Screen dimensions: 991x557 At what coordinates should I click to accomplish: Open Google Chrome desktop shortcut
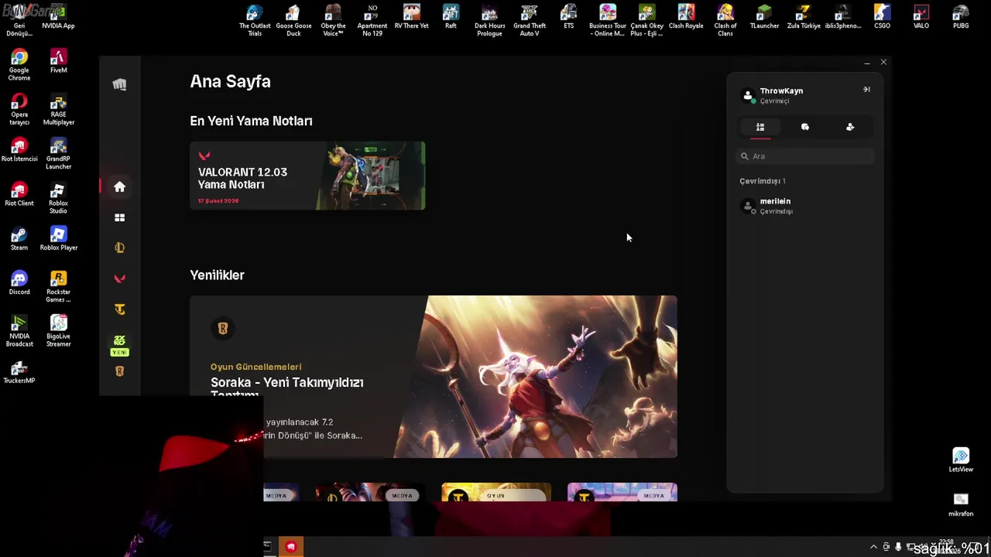click(19, 65)
